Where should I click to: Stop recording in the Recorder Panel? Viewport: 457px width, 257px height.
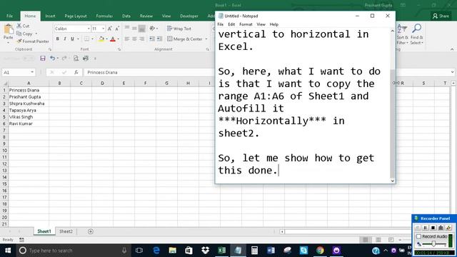(x=433, y=228)
